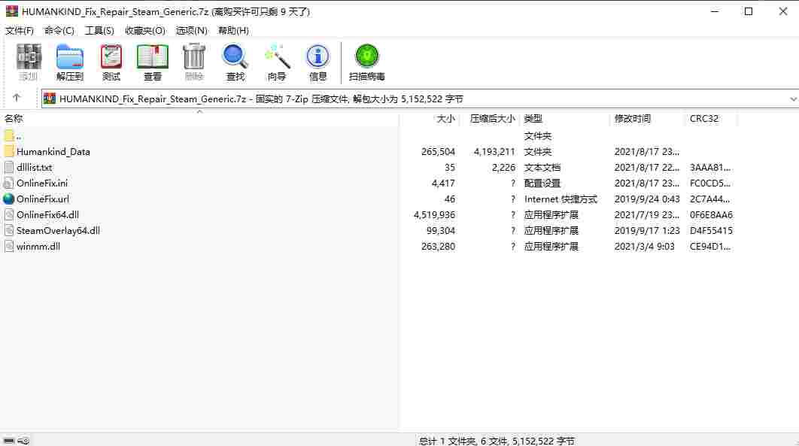Screen dimensions: 799x446
Task: Click the WinRAR title bar app icon
Action: (12, 11)
